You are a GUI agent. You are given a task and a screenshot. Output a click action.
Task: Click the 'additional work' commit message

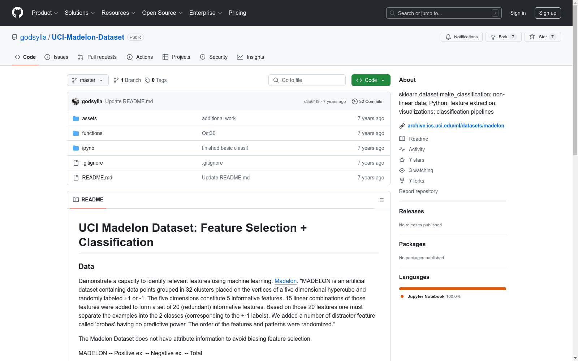(219, 118)
